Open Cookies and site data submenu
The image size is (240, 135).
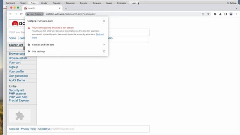[66, 45]
